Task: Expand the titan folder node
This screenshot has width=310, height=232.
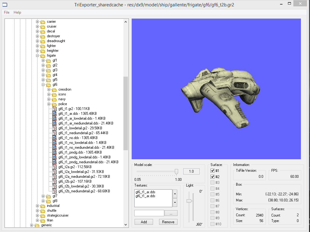Action: click(x=37, y=220)
